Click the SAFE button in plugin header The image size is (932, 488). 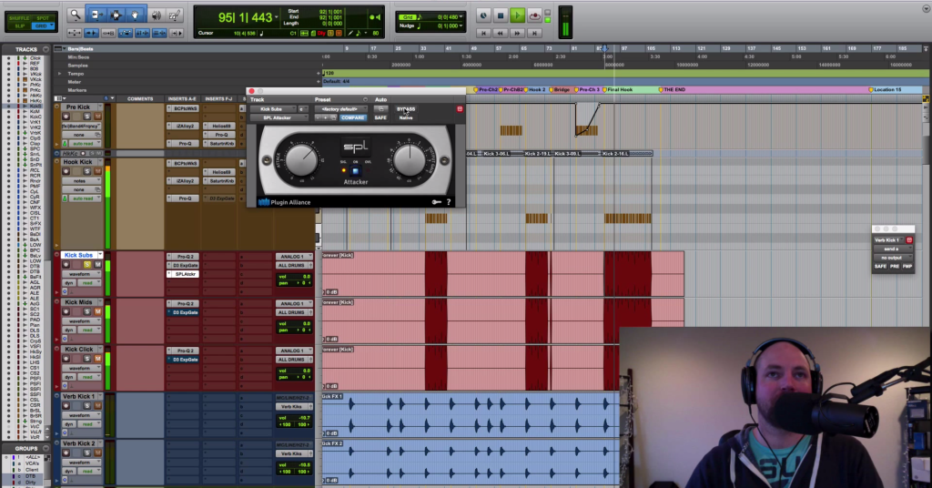pos(380,117)
